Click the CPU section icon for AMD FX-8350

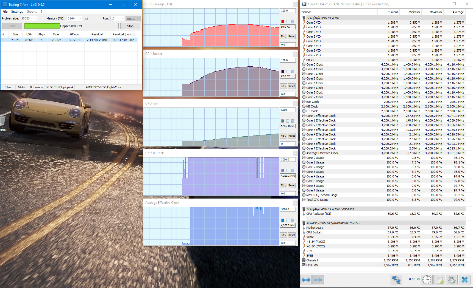click(304, 18)
